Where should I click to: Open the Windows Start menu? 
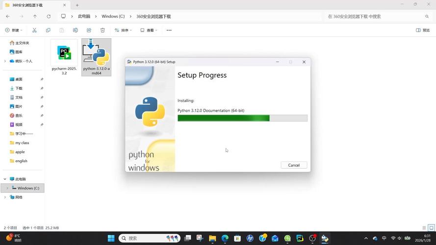[111, 238]
